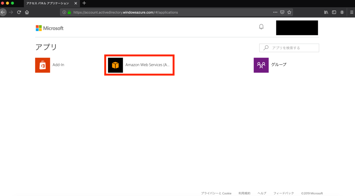
Task: Click the browser forward arrow
Action: (x=11, y=12)
